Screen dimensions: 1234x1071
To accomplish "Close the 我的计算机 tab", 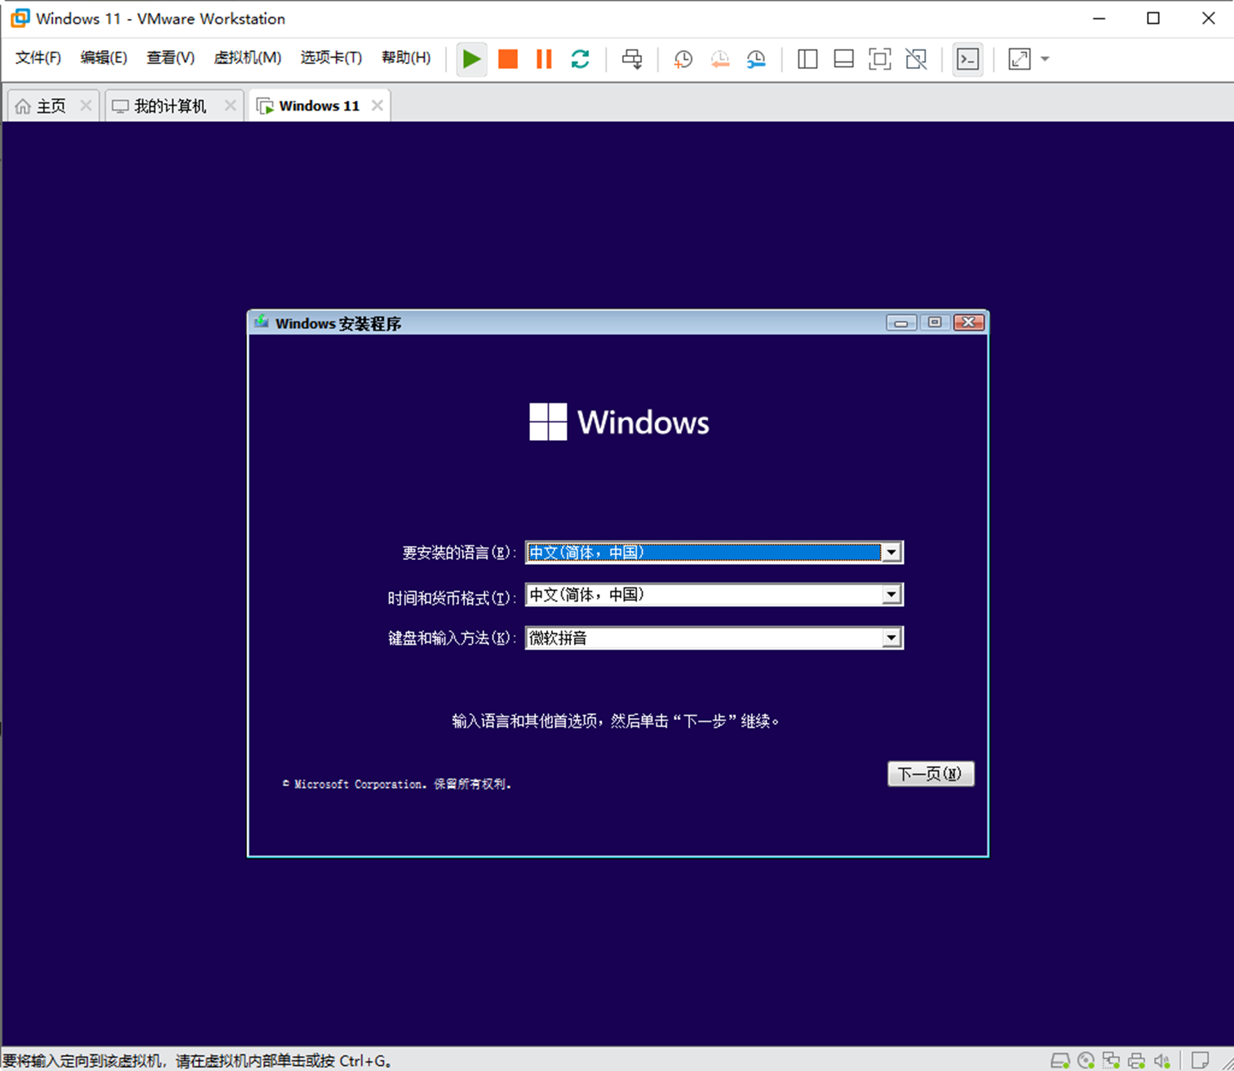I will (x=231, y=105).
